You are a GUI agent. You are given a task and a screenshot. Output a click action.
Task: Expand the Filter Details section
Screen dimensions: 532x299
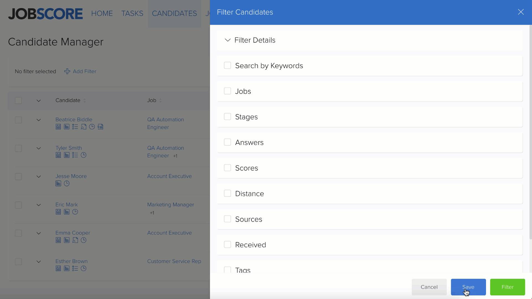click(227, 40)
